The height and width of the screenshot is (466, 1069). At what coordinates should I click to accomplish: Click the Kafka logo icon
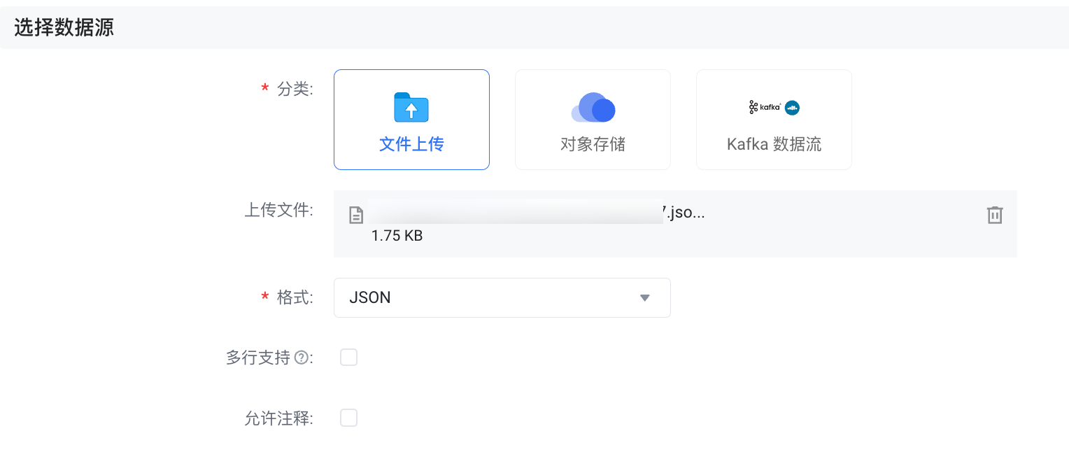765,107
